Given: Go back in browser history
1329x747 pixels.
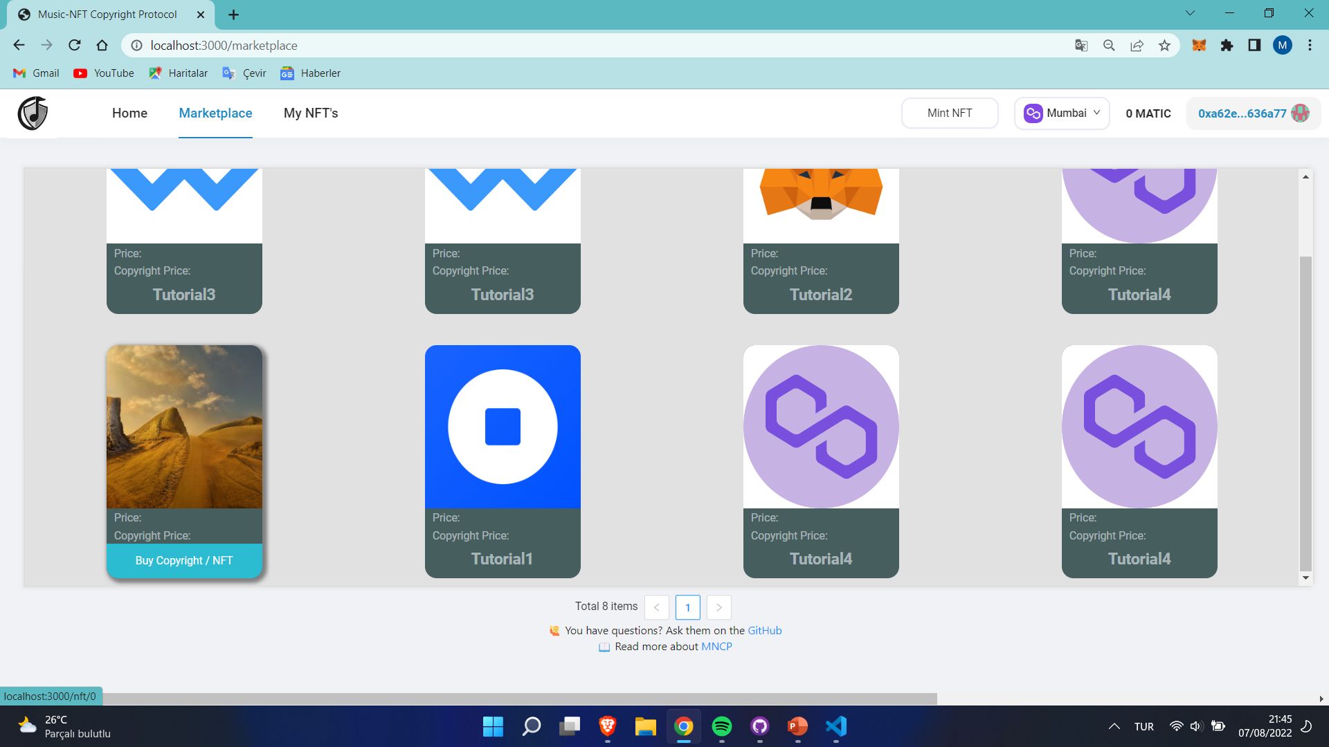Looking at the screenshot, I should coord(19,45).
